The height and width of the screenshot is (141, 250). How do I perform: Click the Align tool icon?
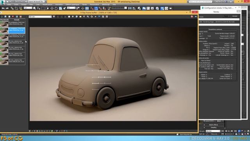click(134, 8)
